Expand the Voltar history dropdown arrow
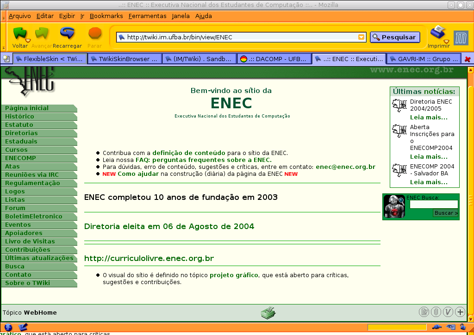Image resolution: width=474 pixels, height=335 pixels. 28,41
